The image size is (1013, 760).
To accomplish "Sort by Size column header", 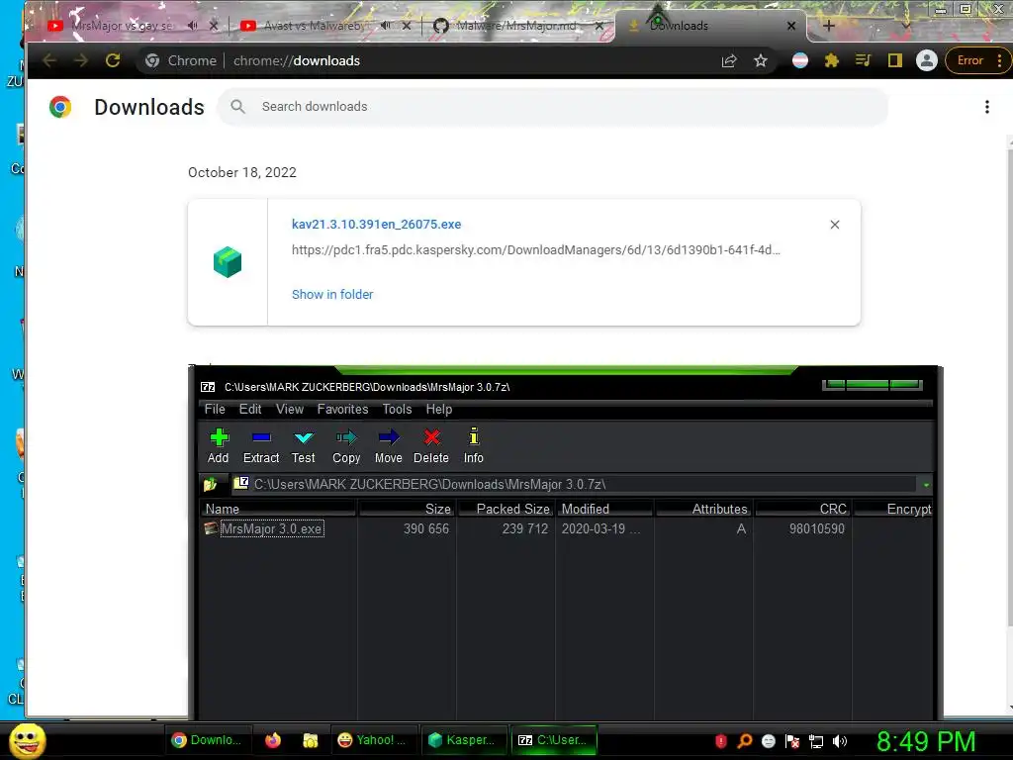I will [407, 509].
